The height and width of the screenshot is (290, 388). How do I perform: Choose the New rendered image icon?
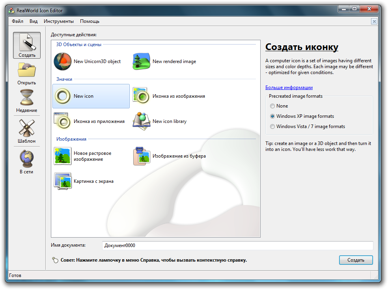[141, 61]
